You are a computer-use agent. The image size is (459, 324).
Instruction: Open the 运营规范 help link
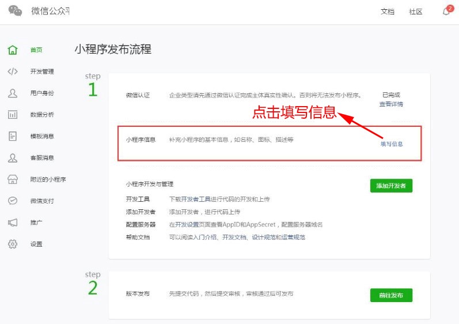click(293, 238)
